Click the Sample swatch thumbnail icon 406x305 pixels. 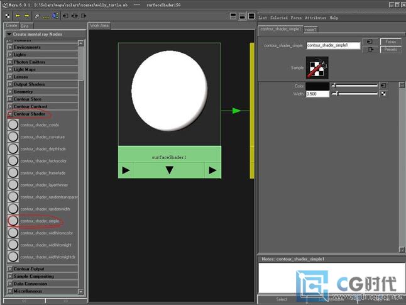click(317, 67)
